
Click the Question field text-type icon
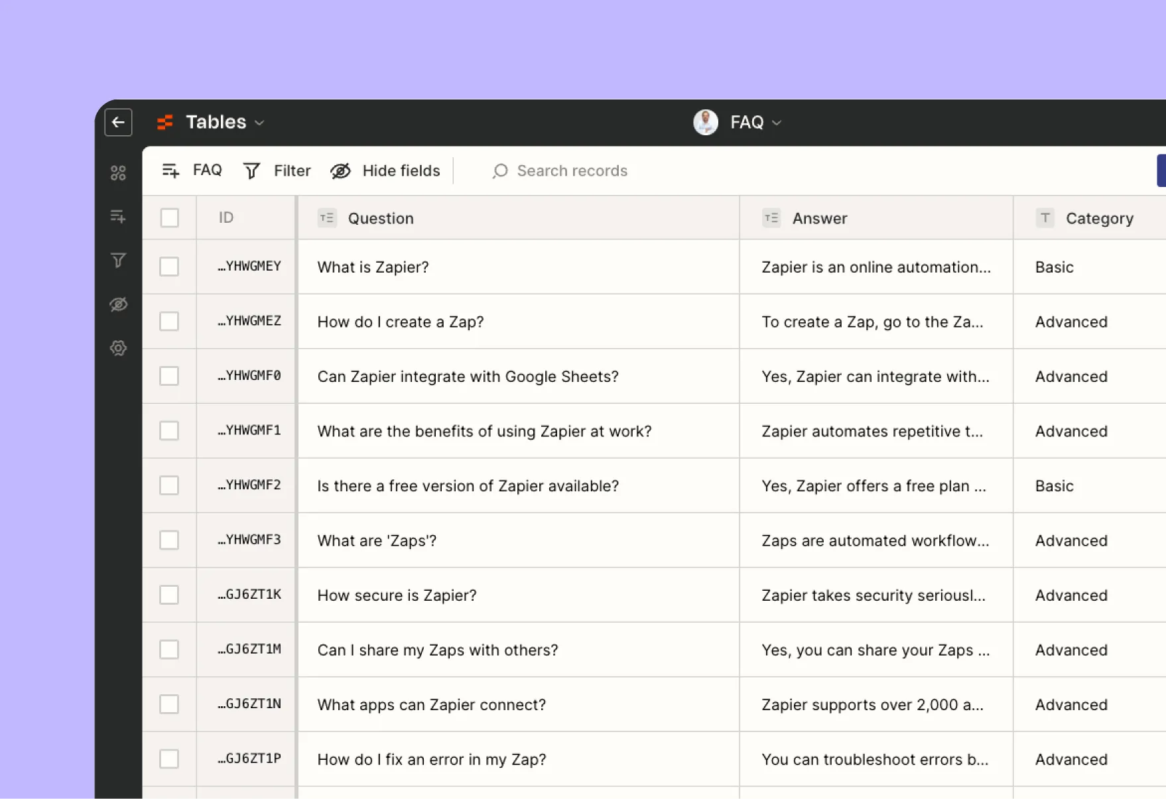pos(327,217)
